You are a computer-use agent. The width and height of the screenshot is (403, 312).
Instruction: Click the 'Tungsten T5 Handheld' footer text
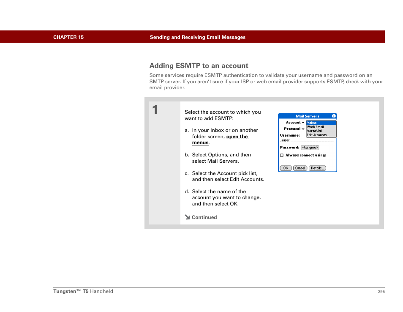click(83, 291)
